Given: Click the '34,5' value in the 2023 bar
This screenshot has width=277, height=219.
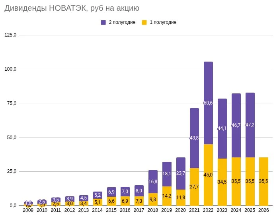Looking at the screenshot, I should pos(222,182).
